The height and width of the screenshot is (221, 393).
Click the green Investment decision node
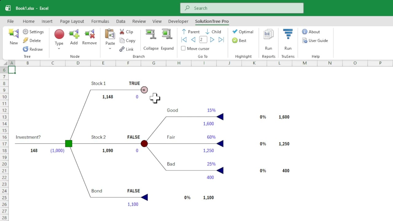(68, 144)
